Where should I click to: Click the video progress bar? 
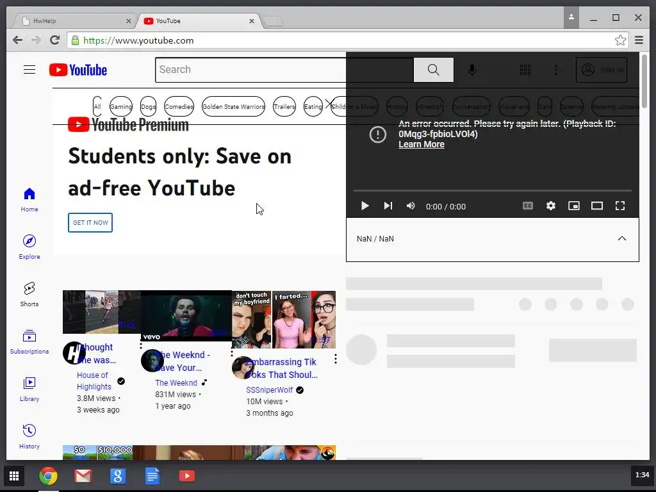493,191
